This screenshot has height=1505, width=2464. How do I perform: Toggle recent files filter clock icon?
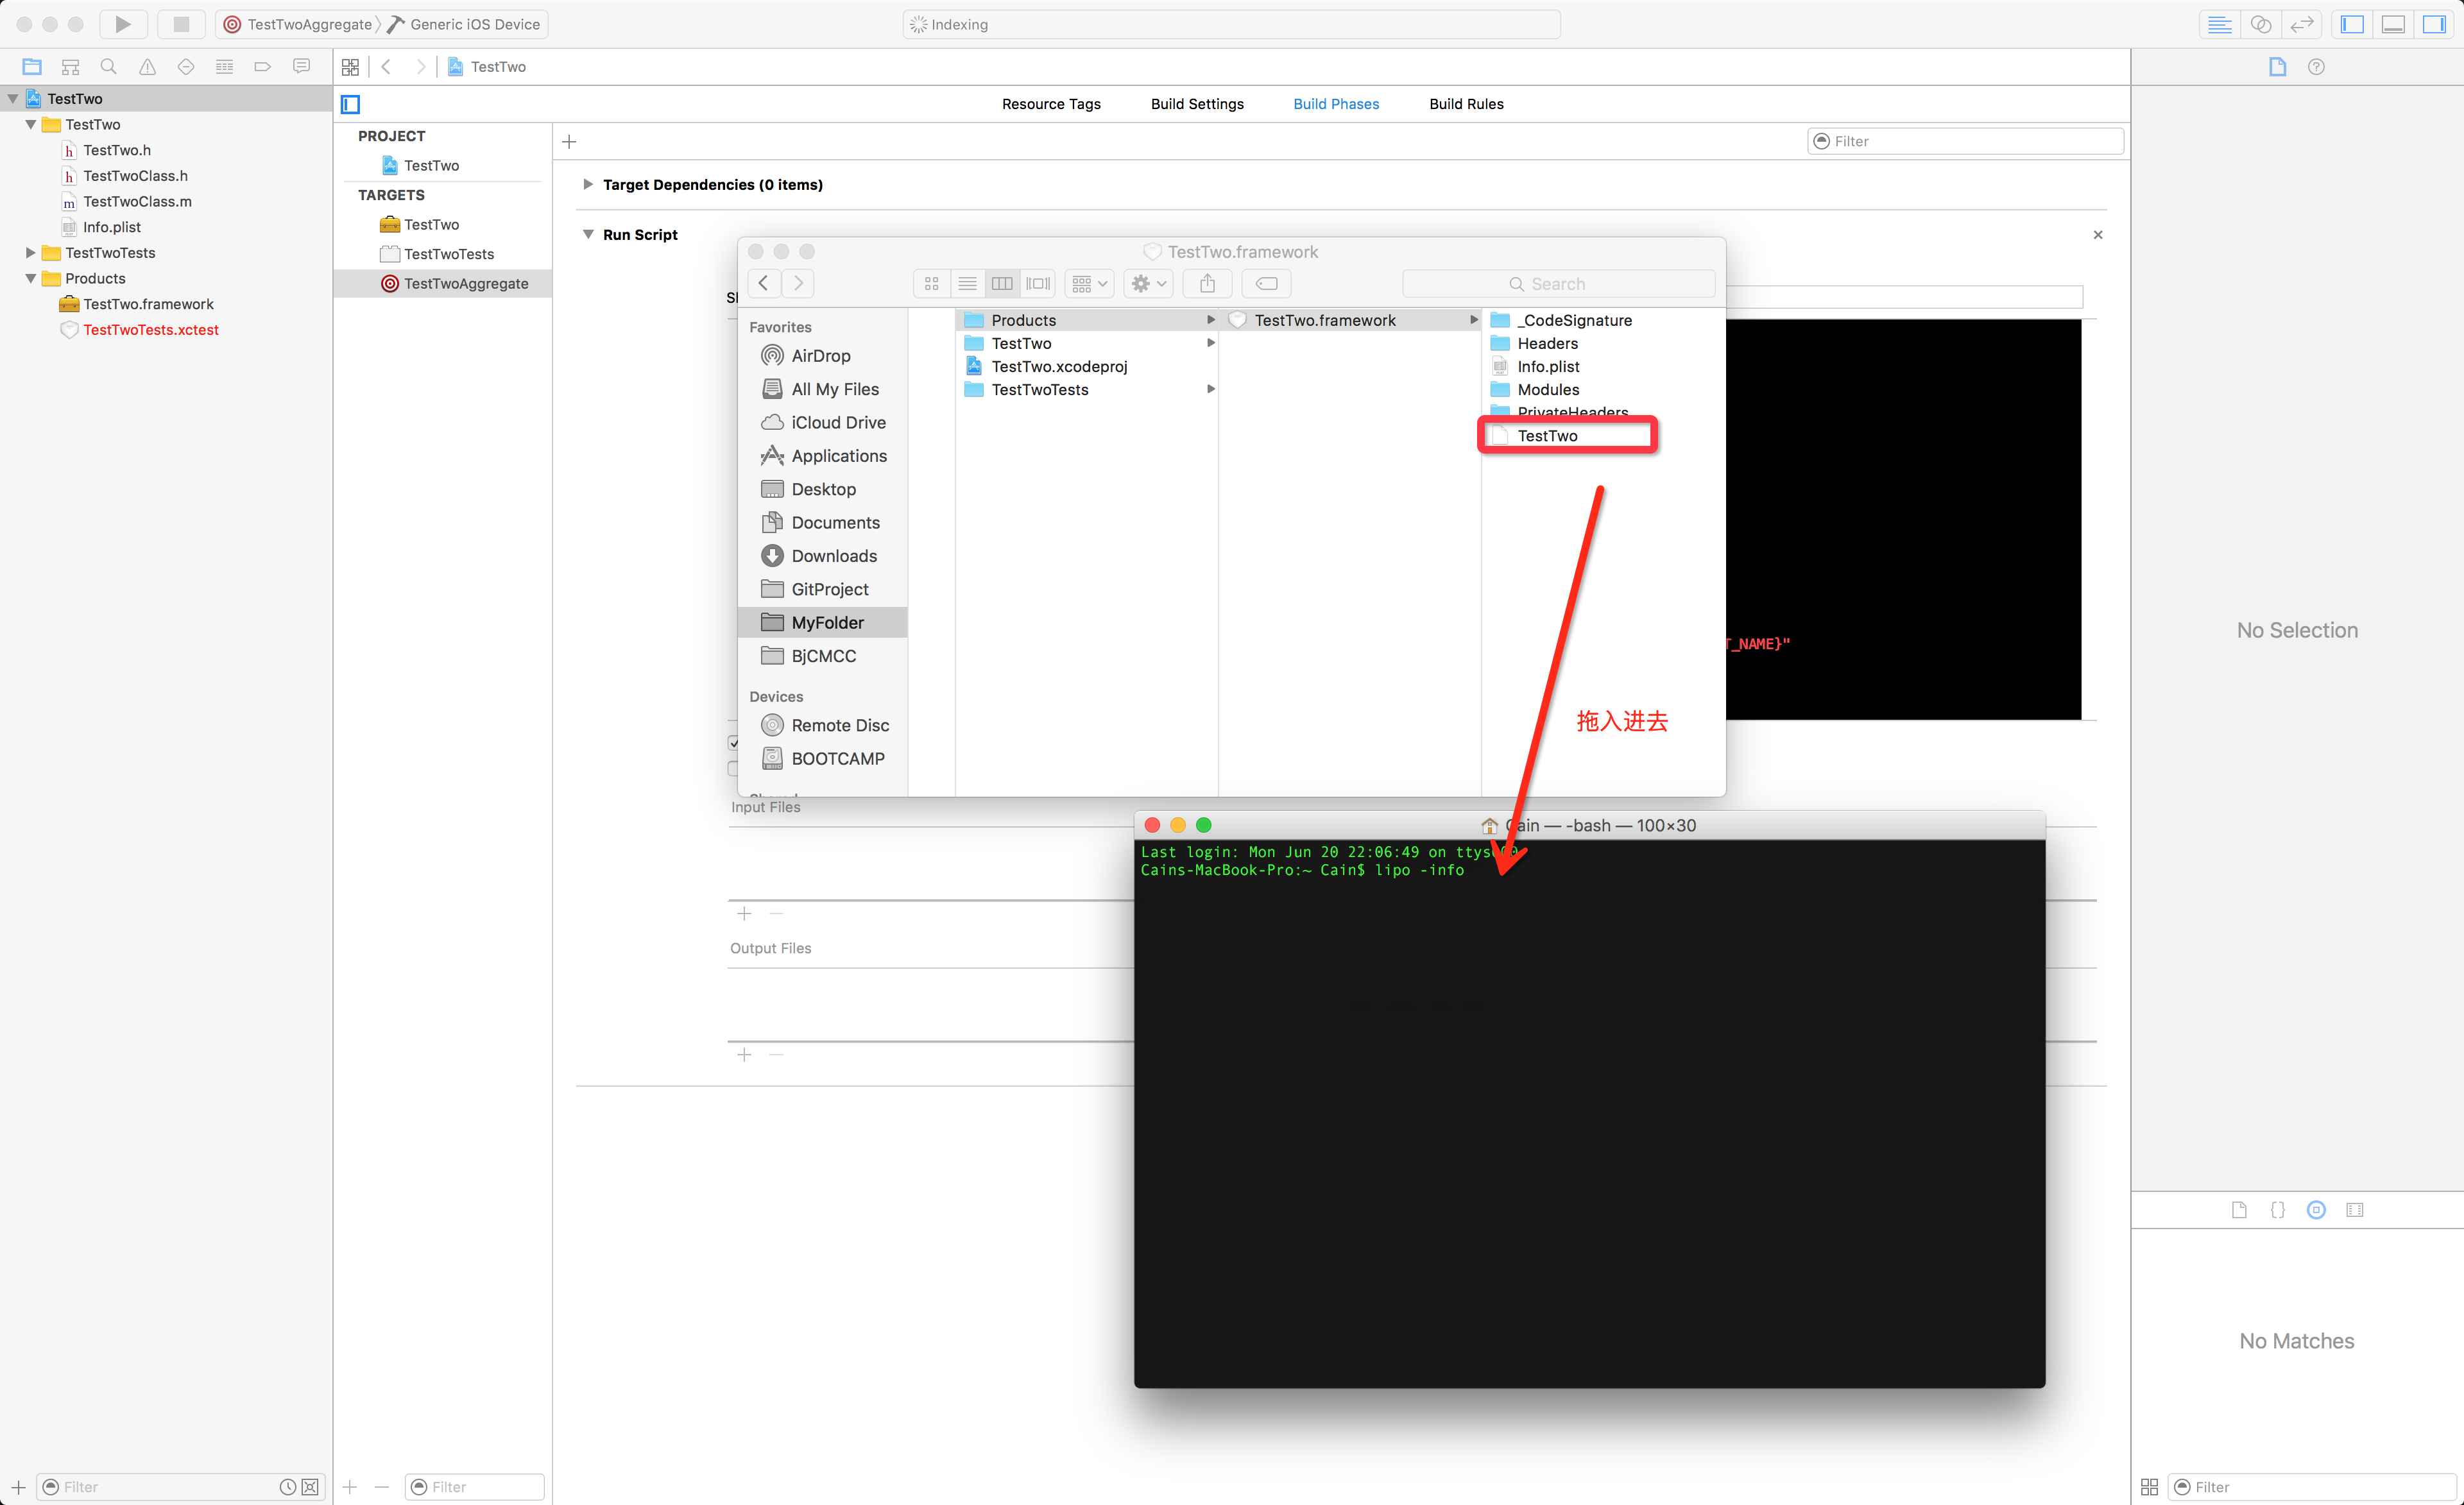coord(288,1487)
